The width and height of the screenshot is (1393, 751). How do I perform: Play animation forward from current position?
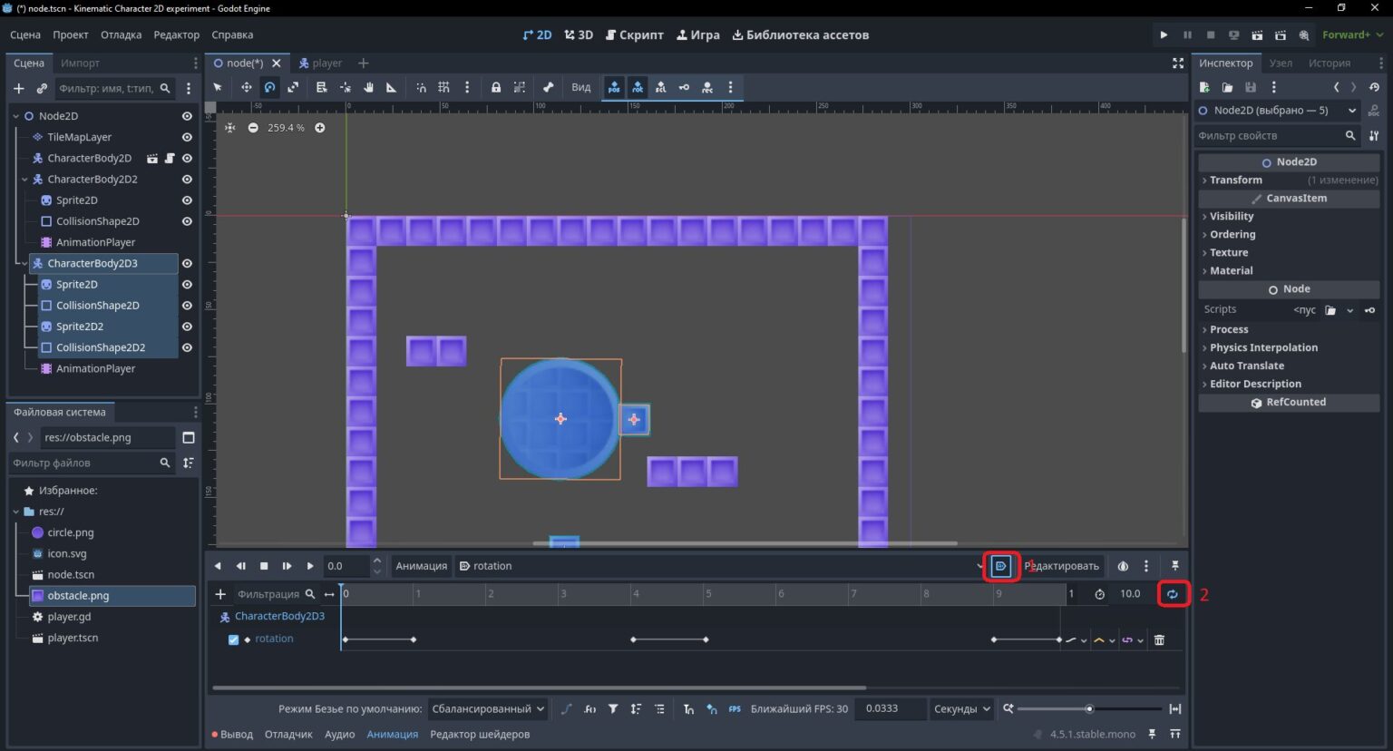point(309,566)
